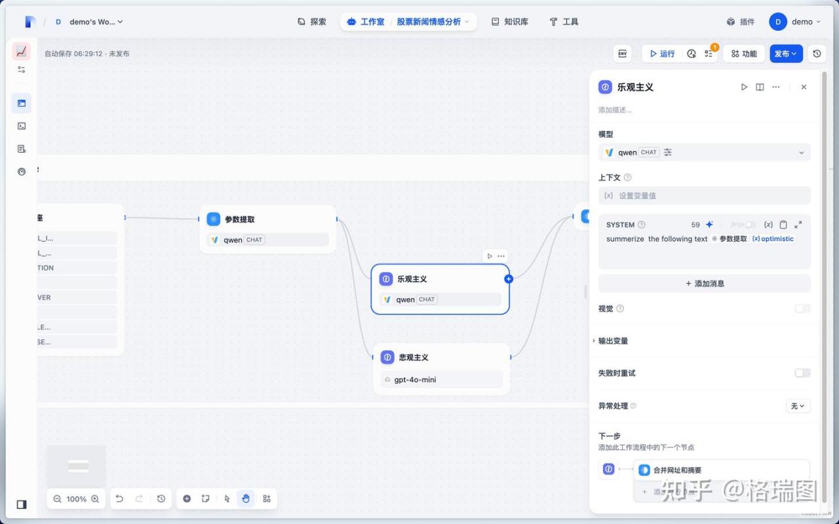Add a new node with plus icon
Image resolution: width=839 pixels, height=524 pixels.
point(187,498)
